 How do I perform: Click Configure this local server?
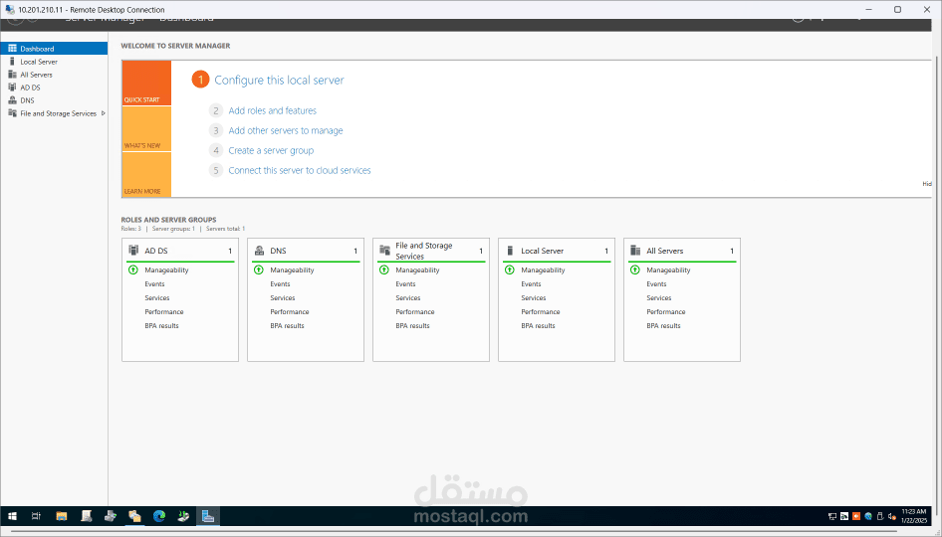(x=279, y=81)
